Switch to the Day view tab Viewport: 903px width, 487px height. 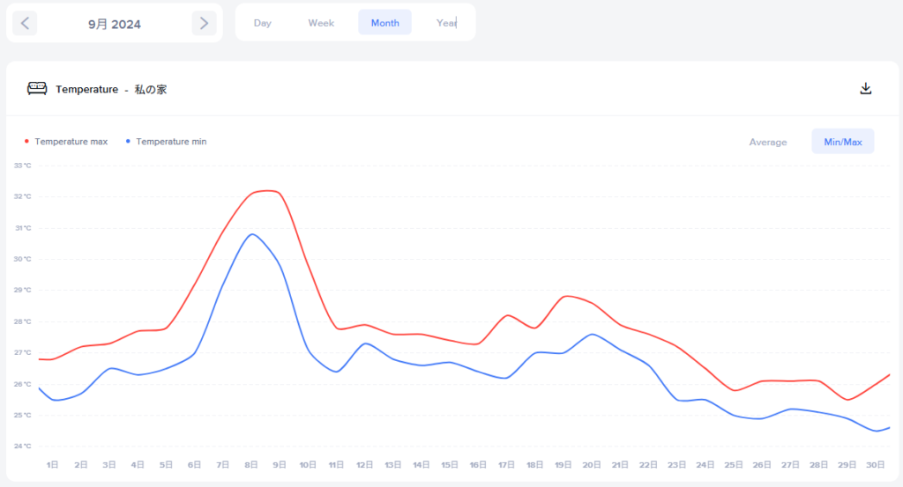coord(263,23)
